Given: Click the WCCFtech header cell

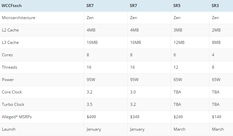Looking at the screenshot, I should pos(12,5).
